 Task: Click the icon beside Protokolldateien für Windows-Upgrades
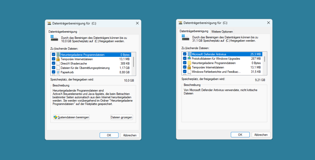point(189,59)
